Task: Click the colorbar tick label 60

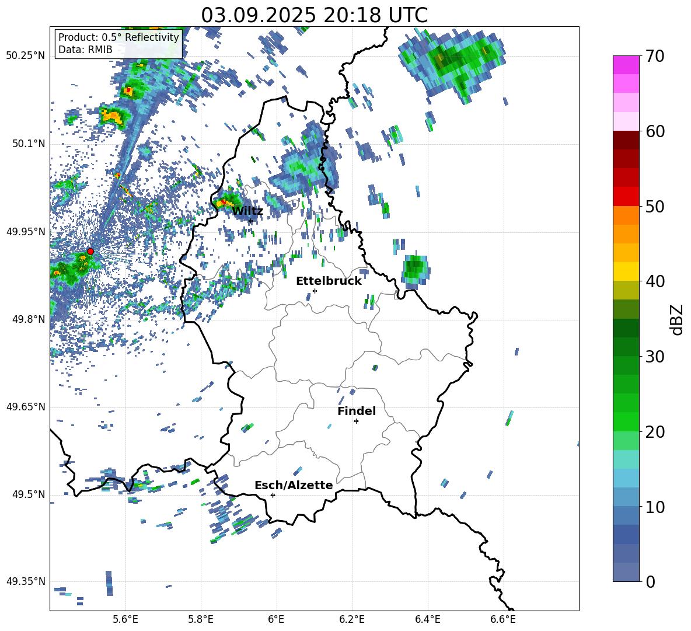Action: (655, 131)
